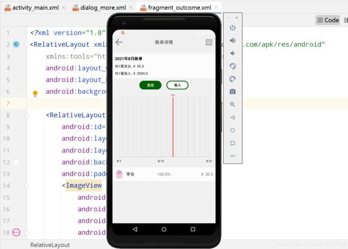Viewport: 348px width, 249px height.
Task: Click the RelativeLayout breadcrumb at the bottom
Action: coord(50,245)
